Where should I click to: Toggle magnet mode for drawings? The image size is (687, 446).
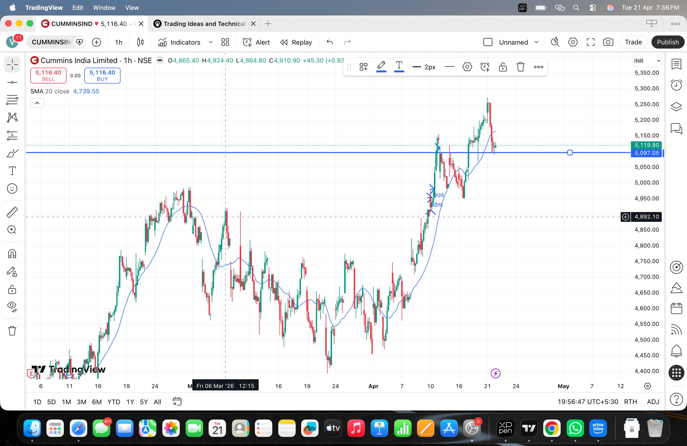(x=12, y=254)
